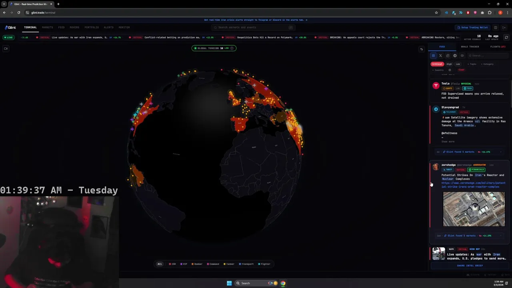Click Chrome icon in the taskbar

[283, 283]
